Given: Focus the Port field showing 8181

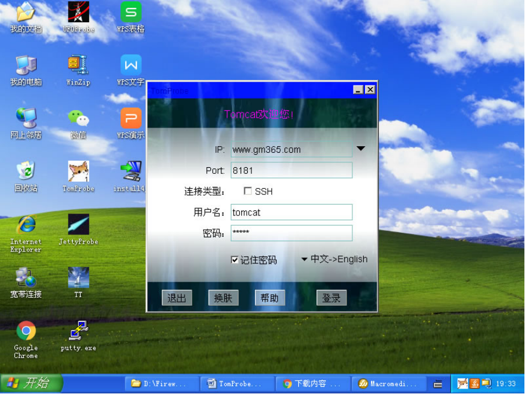Looking at the screenshot, I should click(x=292, y=170).
